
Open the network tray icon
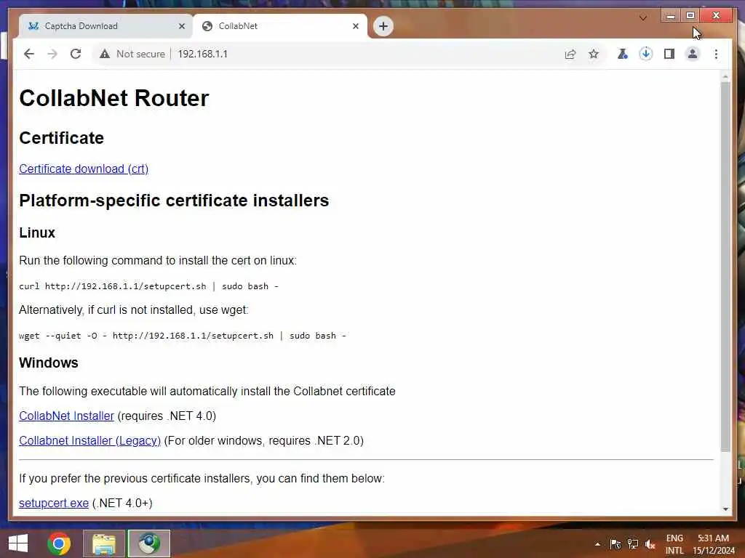[x=633, y=544]
